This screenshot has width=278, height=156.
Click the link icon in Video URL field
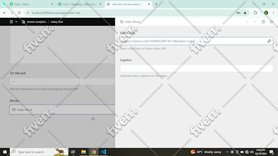point(269,41)
